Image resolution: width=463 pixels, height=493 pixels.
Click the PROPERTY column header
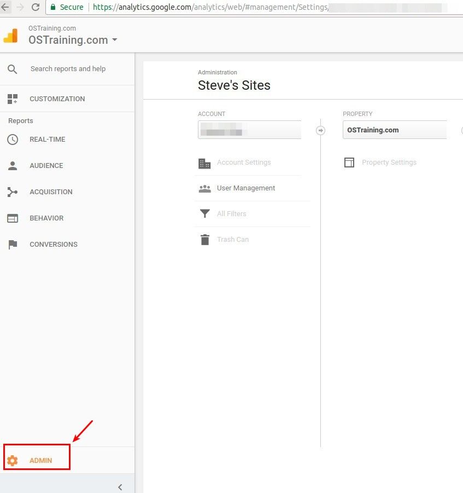tap(357, 114)
